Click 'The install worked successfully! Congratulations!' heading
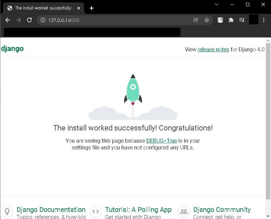This screenshot has width=271, height=219. (x=133, y=128)
